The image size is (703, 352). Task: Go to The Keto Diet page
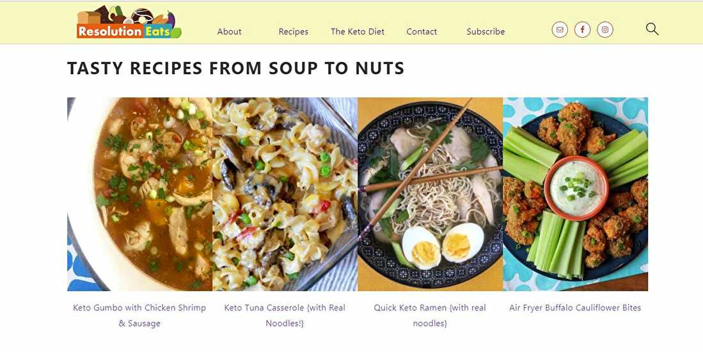[358, 31]
